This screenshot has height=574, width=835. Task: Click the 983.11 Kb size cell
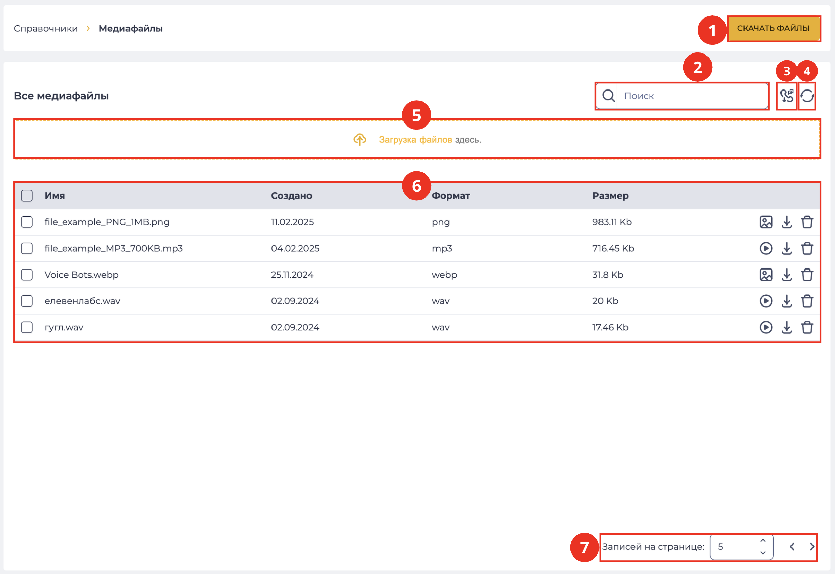pos(612,222)
